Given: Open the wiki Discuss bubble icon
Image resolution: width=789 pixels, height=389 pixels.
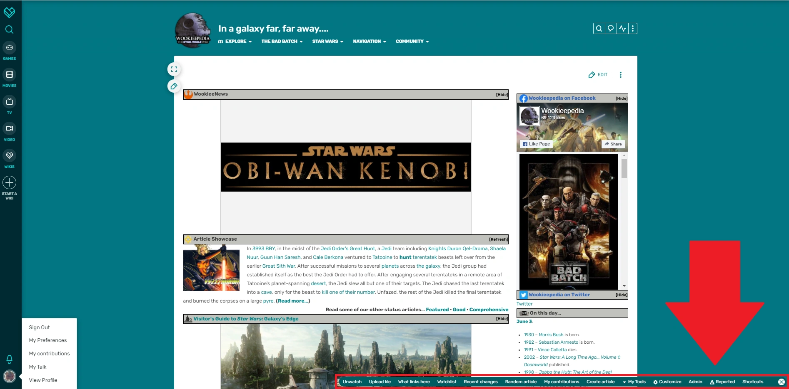Looking at the screenshot, I should pyautogui.click(x=611, y=29).
